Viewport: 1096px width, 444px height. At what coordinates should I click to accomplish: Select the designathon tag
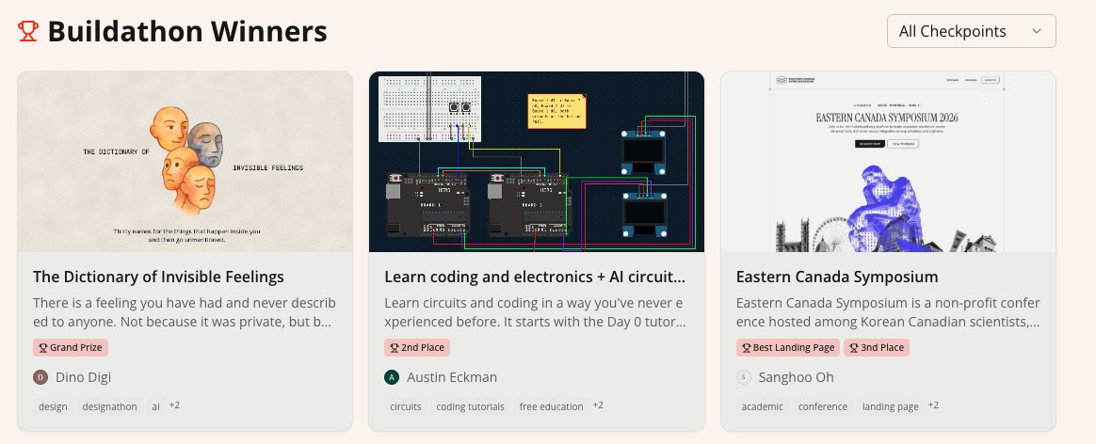(x=110, y=407)
